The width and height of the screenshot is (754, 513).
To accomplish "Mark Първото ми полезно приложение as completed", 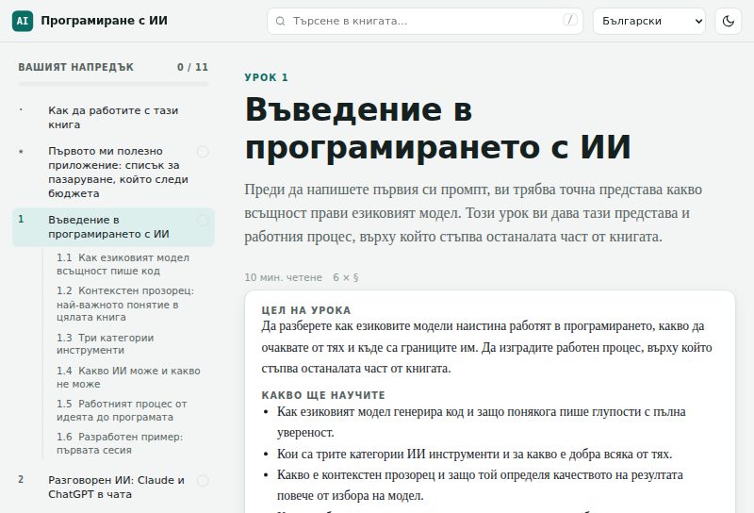I will point(203,152).
